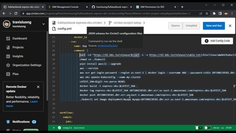Click the git branch icon
Screen dimensions: 236x133
(x=110, y=23)
